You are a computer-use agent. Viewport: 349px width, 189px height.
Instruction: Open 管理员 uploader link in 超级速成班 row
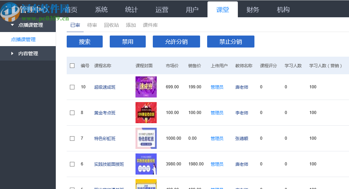pyautogui.click(x=217, y=87)
